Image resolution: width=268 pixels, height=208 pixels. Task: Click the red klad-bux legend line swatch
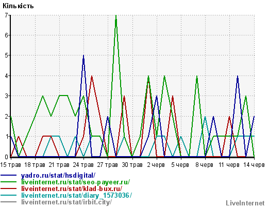click(9, 188)
